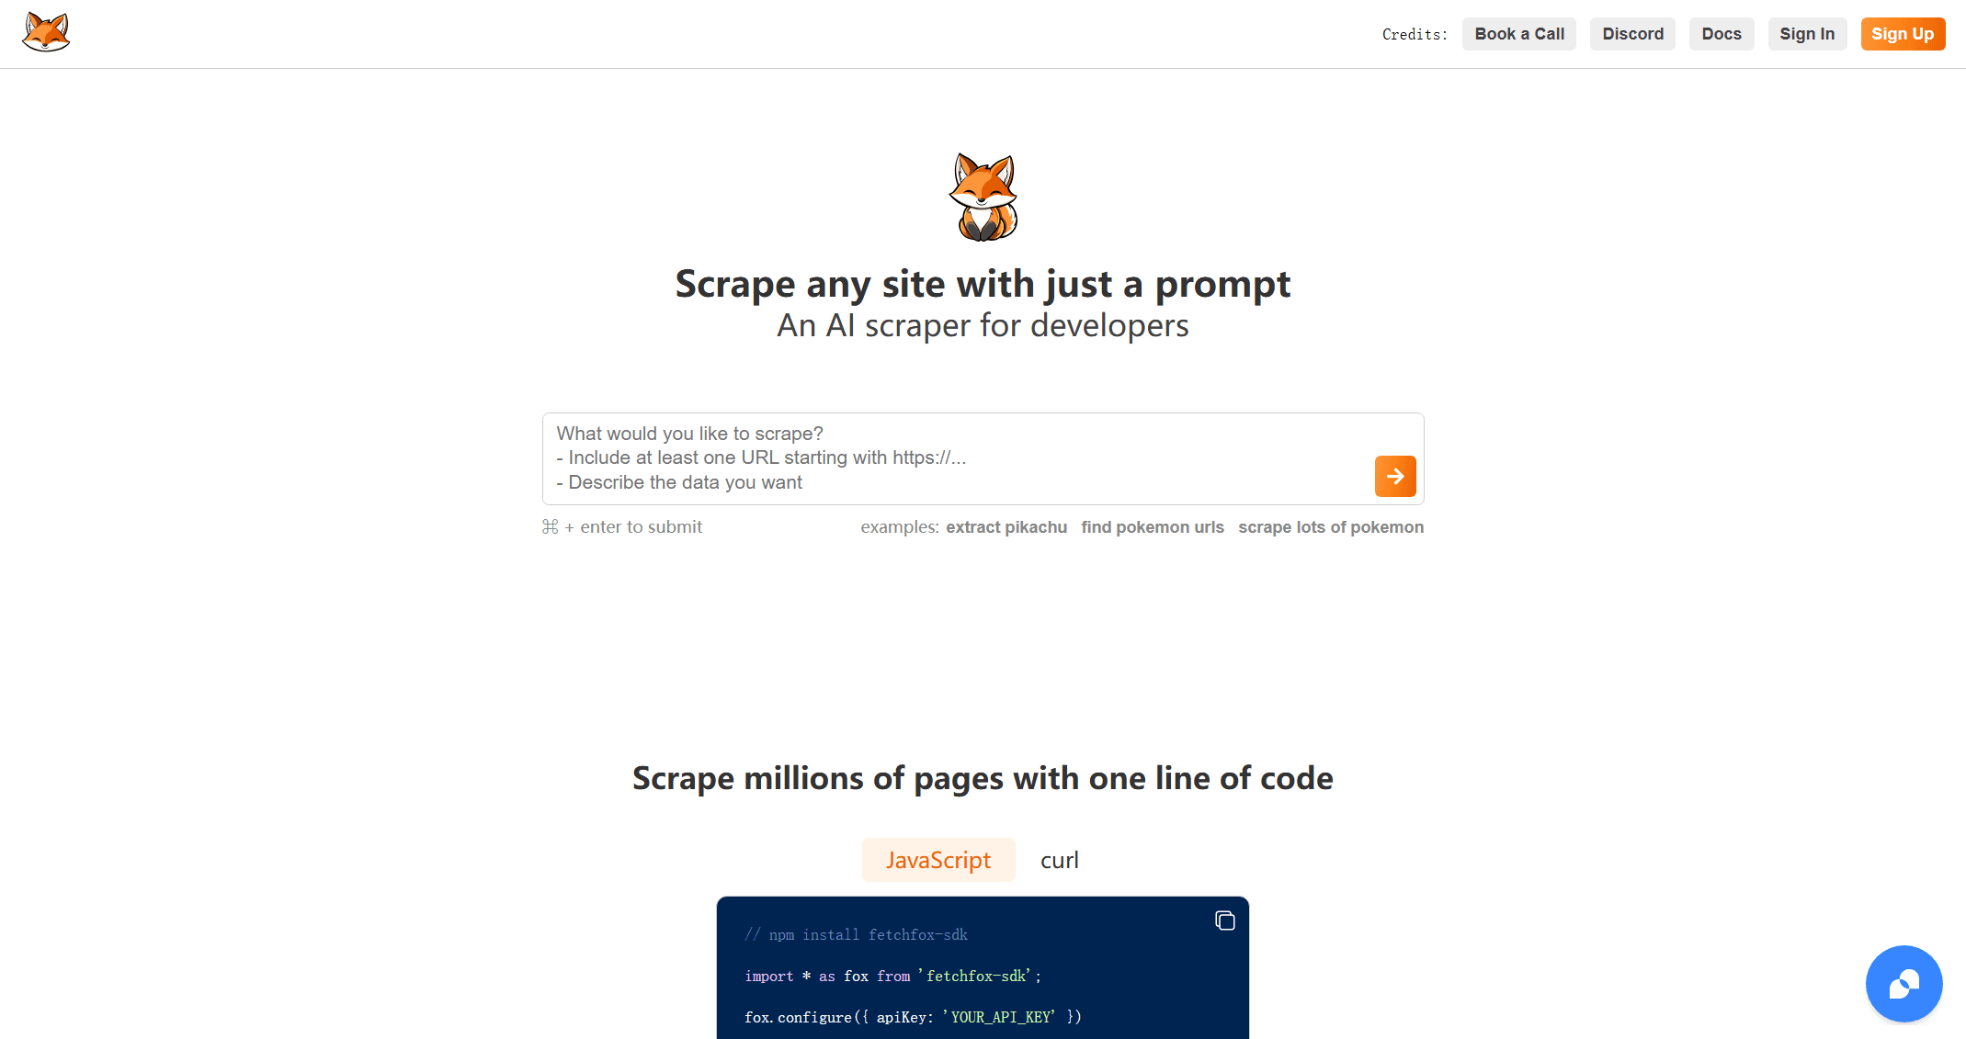Click the large fox mascot image
The width and height of the screenshot is (1966, 1039).
[x=983, y=197]
